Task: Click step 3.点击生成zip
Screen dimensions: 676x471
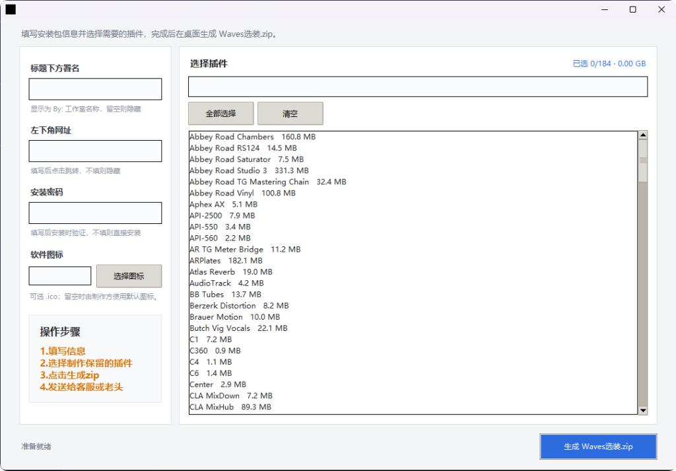Action: click(x=69, y=375)
